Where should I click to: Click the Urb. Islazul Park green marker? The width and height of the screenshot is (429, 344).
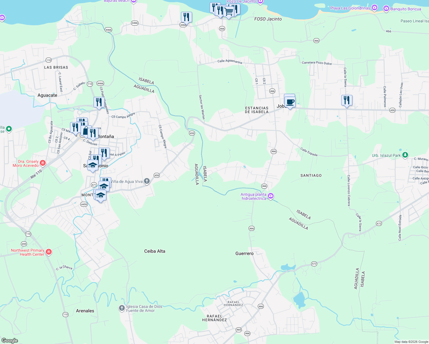click(405, 155)
